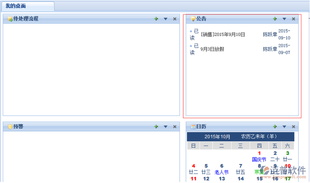Switch to the 我的桌面 tab
This screenshot has width=310, height=183.
coord(16,6)
